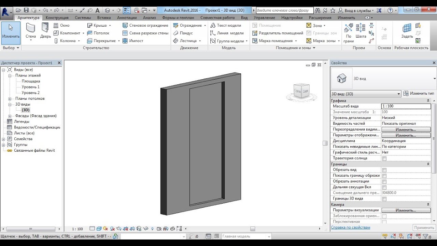Click the Стеновое ограждение curtain wall tool

pos(145,25)
